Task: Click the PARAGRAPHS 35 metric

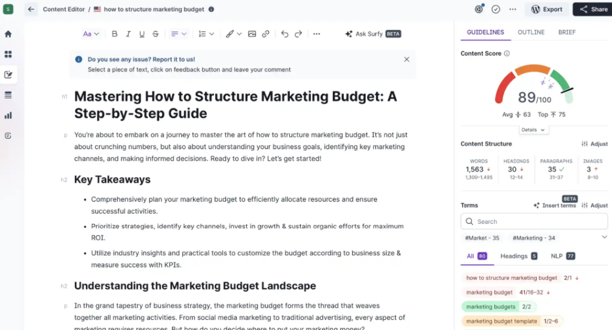Action: (x=556, y=169)
